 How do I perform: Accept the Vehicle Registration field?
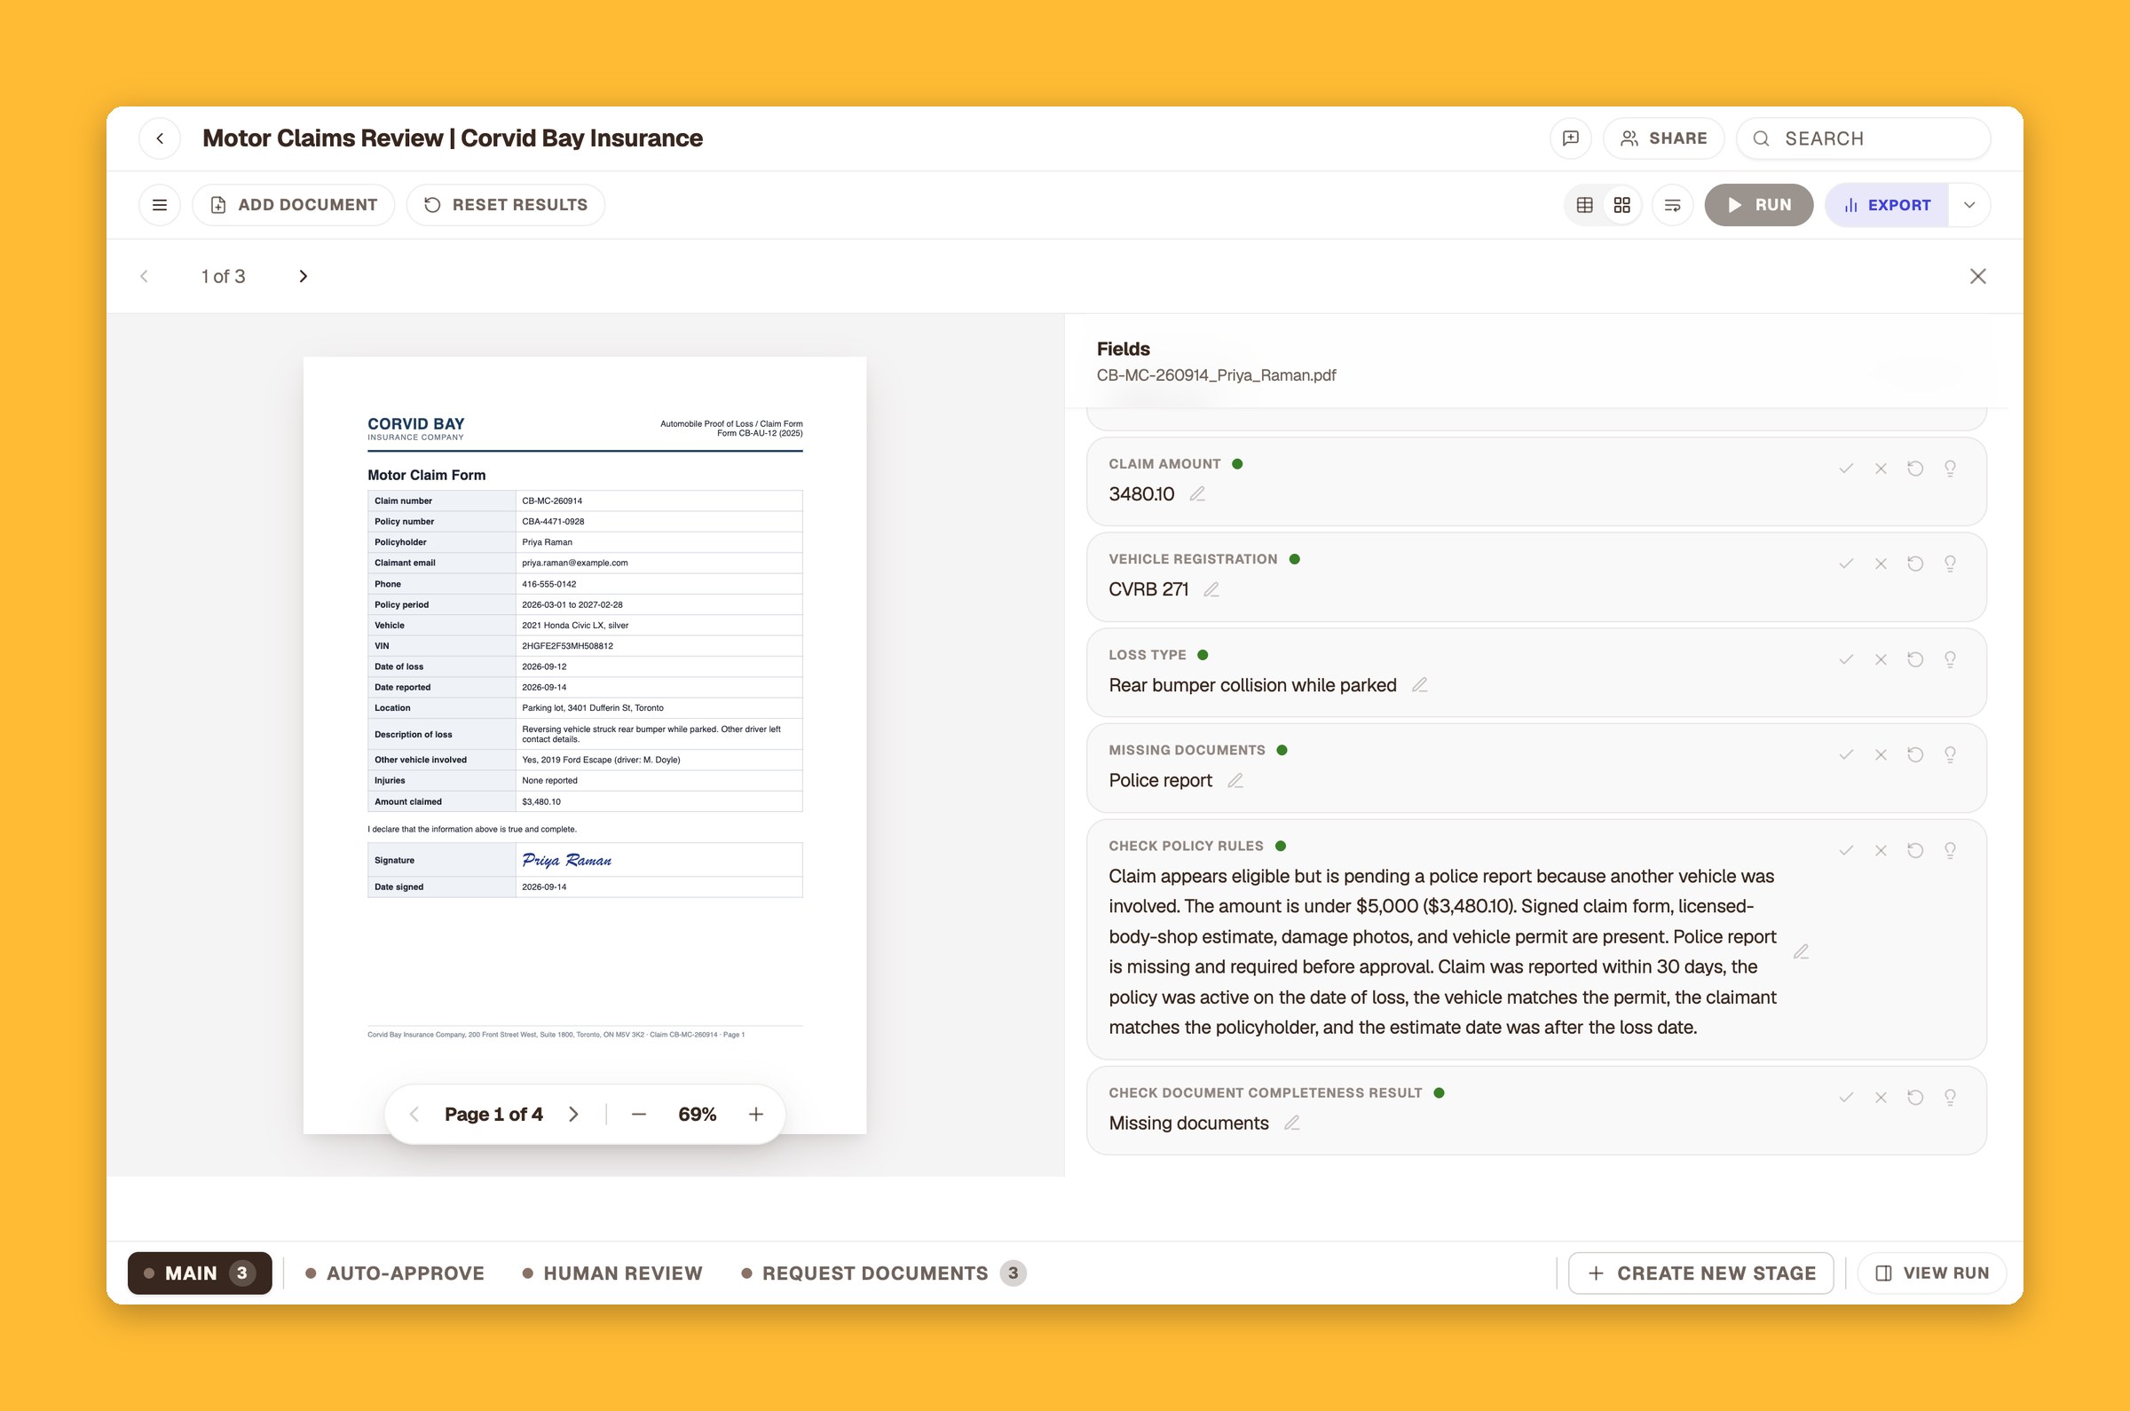(1846, 564)
